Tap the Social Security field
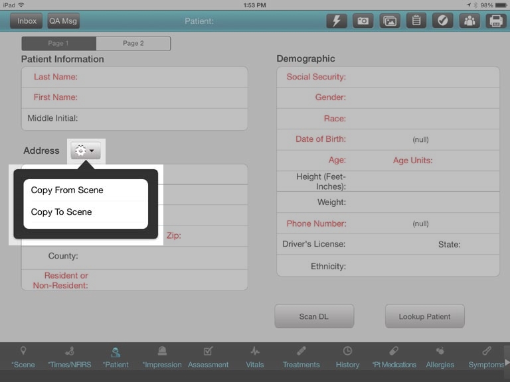 pyautogui.click(x=388, y=78)
